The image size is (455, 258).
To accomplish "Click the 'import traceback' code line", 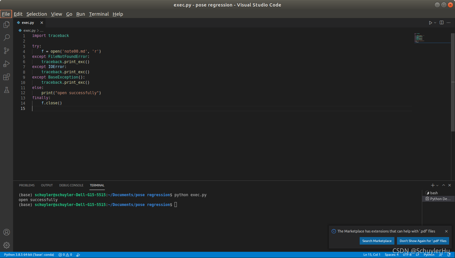I will pyautogui.click(x=50, y=36).
